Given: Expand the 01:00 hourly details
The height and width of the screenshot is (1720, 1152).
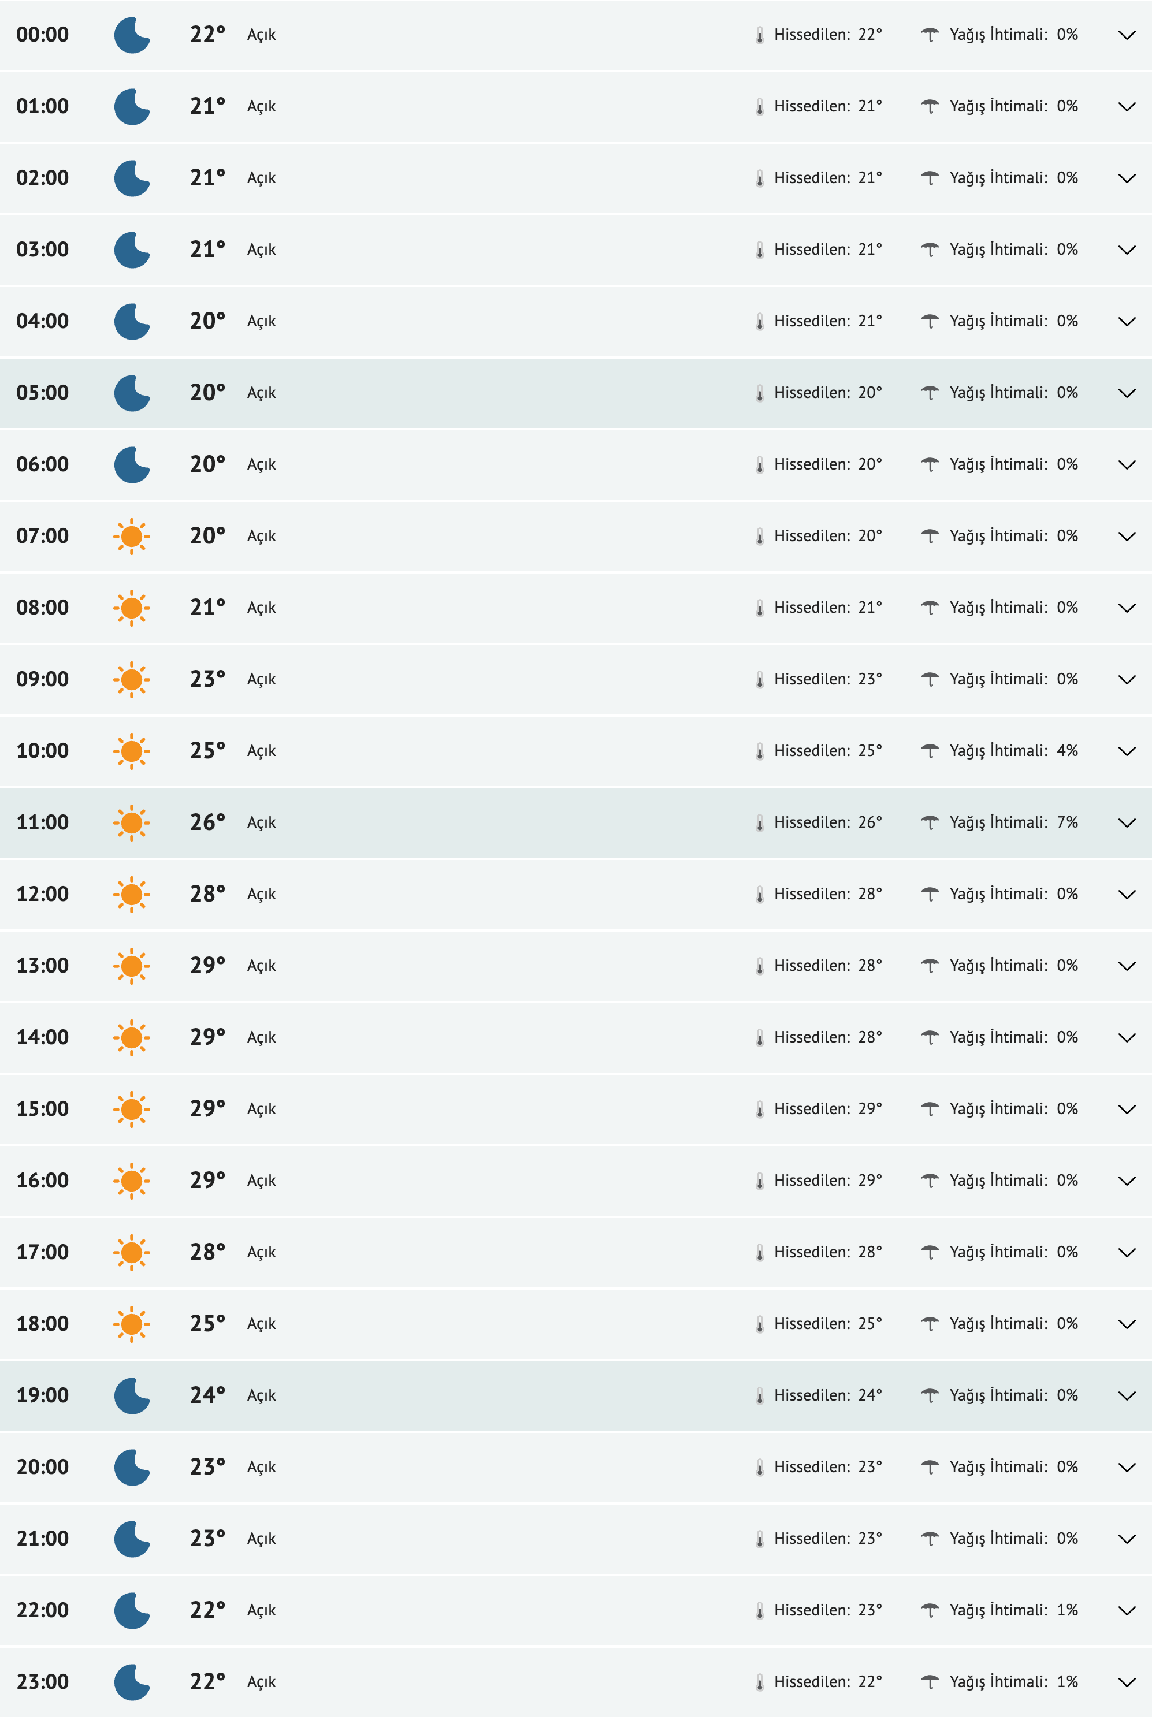Looking at the screenshot, I should point(1126,107).
